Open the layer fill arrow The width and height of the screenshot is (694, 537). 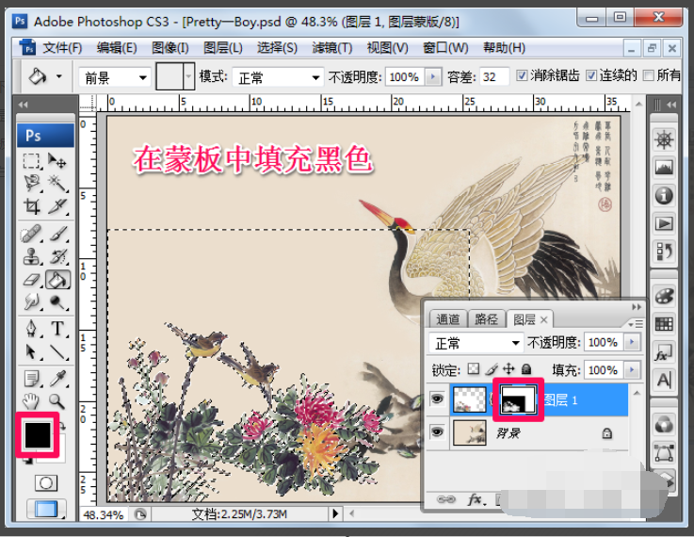click(632, 369)
